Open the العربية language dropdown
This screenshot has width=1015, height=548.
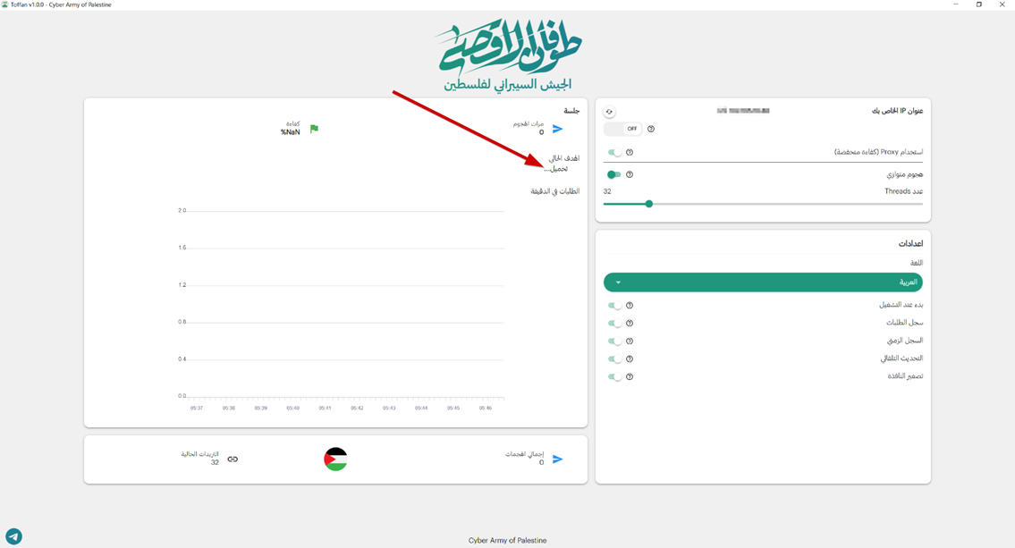763,282
